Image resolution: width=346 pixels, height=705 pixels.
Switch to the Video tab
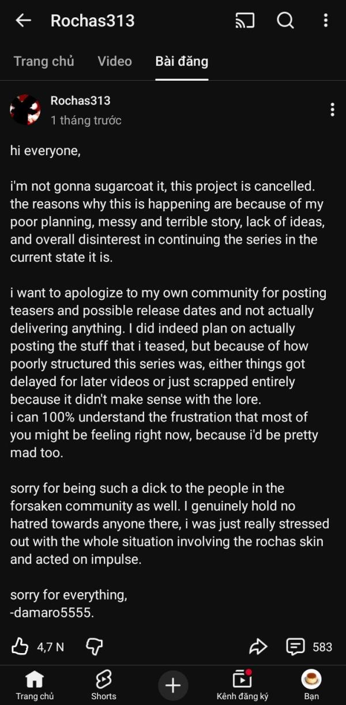[x=115, y=61]
